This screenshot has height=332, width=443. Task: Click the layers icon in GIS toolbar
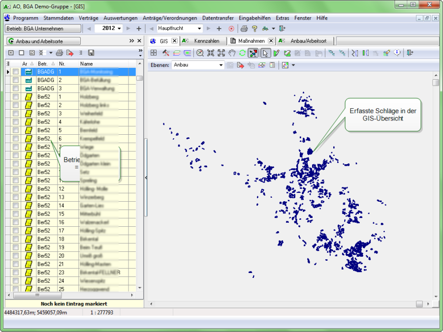[177, 53]
